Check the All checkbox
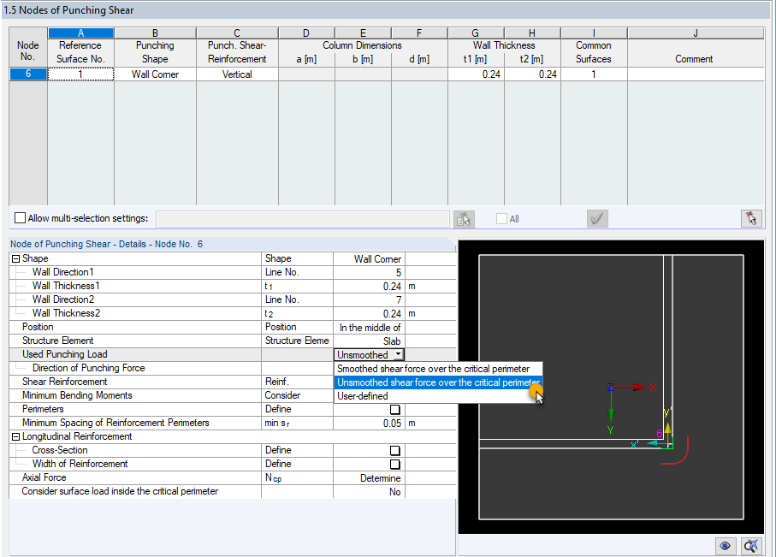 pyautogui.click(x=501, y=219)
